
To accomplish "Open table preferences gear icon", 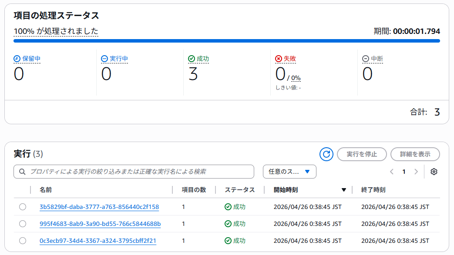I will [x=434, y=172].
